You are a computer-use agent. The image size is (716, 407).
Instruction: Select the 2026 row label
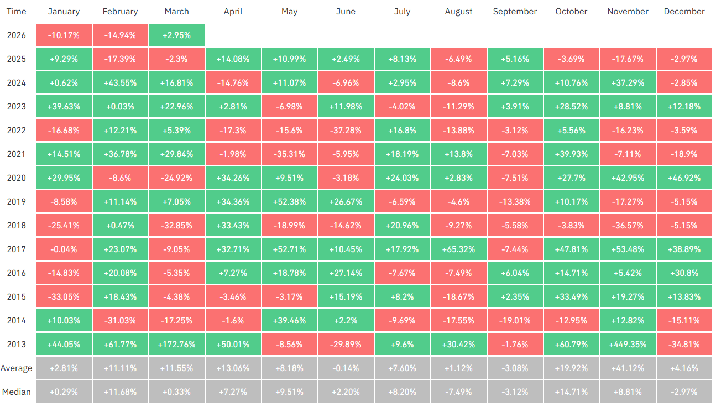coord(17,35)
